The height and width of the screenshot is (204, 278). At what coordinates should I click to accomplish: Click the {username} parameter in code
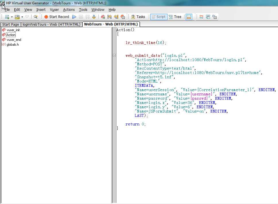tap(201, 94)
